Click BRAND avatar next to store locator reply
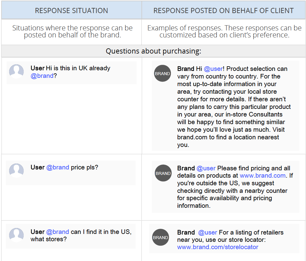The height and width of the screenshot is (261, 306). [x=160, y=237]
